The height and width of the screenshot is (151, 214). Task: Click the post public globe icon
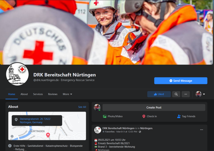click(140, 132)
